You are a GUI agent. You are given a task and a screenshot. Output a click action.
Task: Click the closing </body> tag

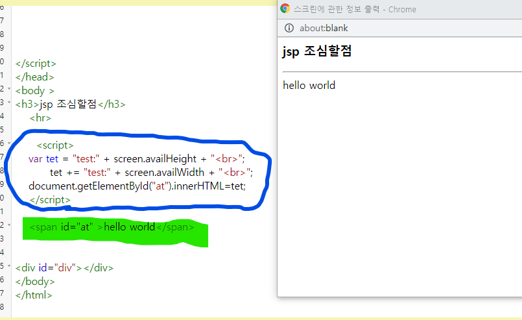pyautogui.click(x=35, y=282)
